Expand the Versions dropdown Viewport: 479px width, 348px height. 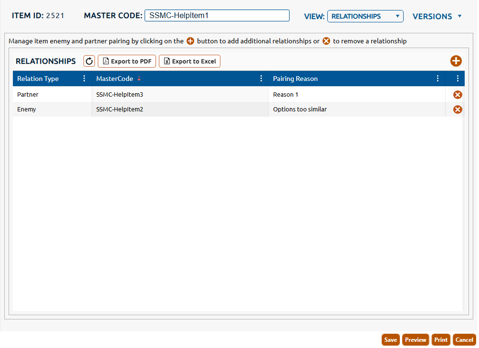(437, 16)
